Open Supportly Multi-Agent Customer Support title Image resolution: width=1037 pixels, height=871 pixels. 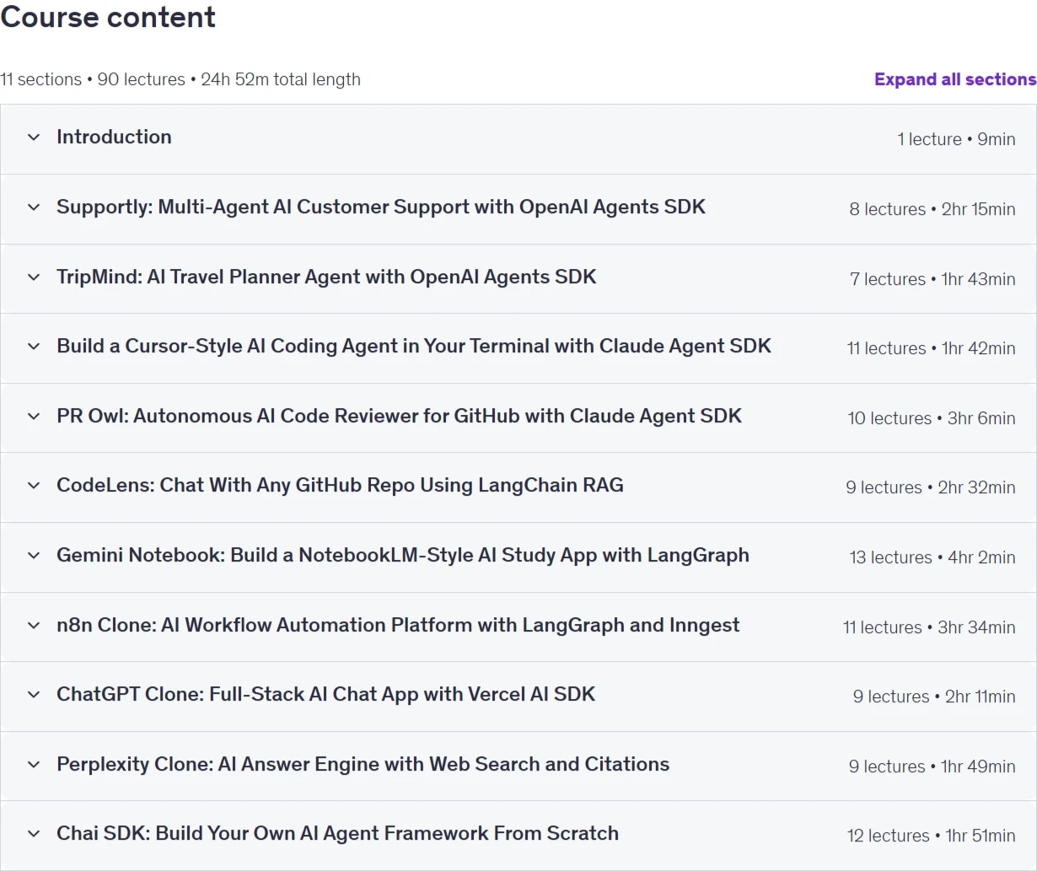(x=381, y=207)
